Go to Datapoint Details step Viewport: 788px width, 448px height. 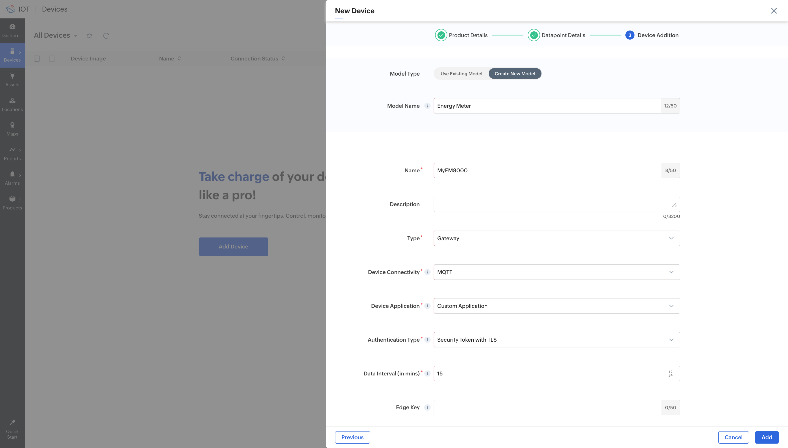tap(556, 35)
